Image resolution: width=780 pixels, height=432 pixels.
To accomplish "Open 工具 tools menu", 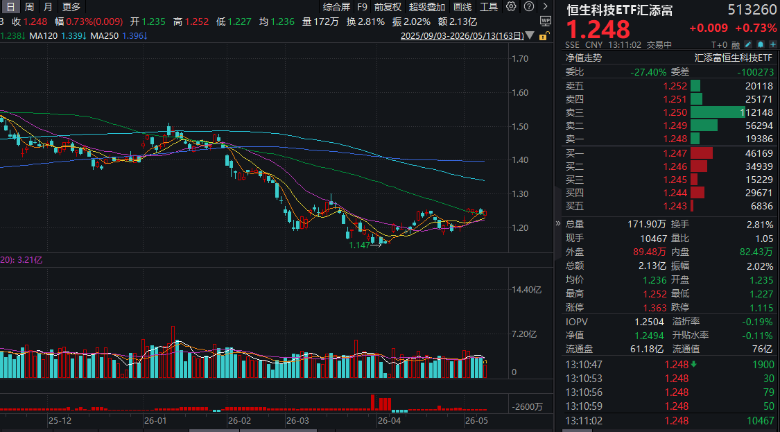I will tap(489, 7).
